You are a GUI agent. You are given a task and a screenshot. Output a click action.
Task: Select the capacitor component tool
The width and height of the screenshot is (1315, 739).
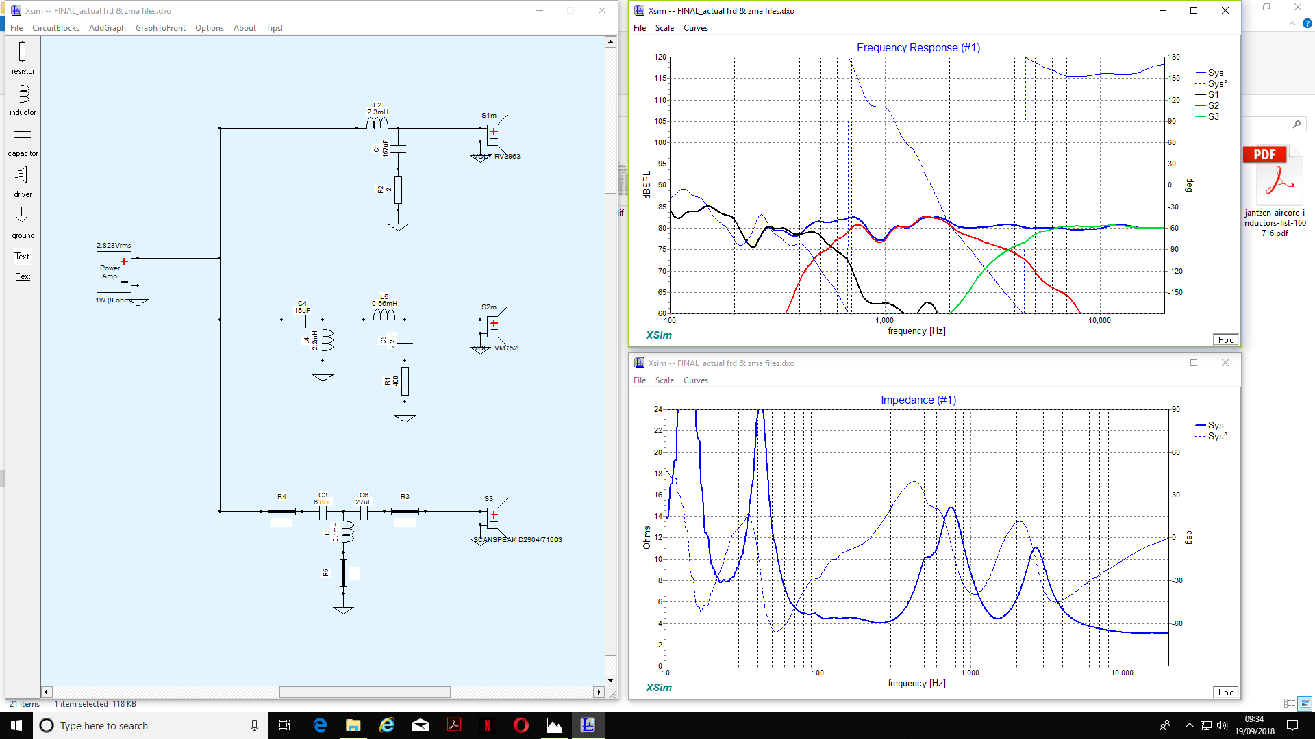(x=23, y=139)
